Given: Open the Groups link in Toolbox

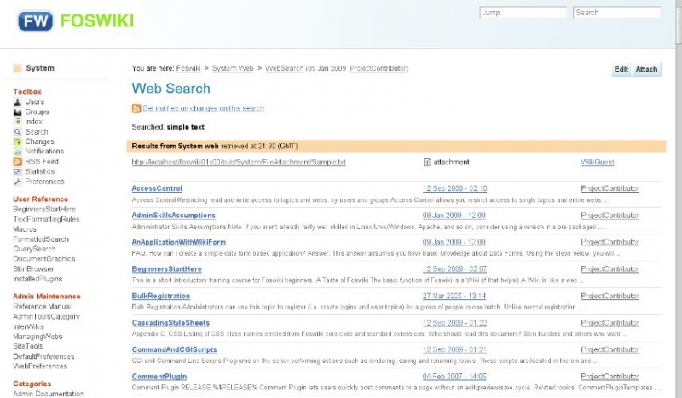Looking at the screenshot, I should 37,112.
